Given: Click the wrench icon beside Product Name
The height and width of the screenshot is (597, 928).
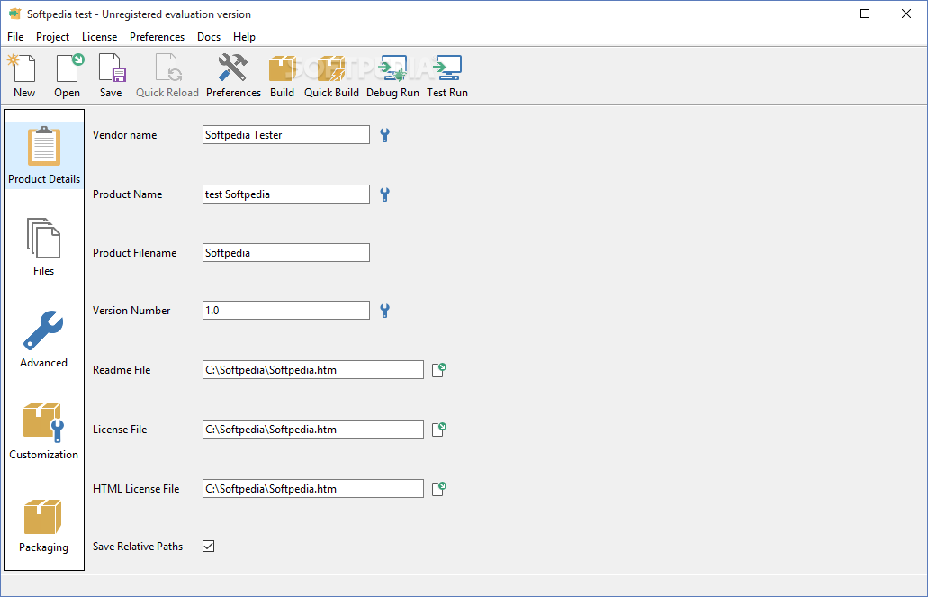Looking at the screenshot, I should (x=384, y=194).
